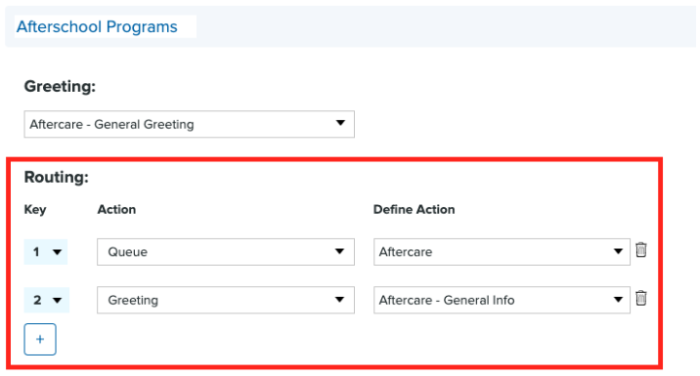Open the Action dropdown set to Greeting
This screenshot has height=376, width=700.
[226, 300]
